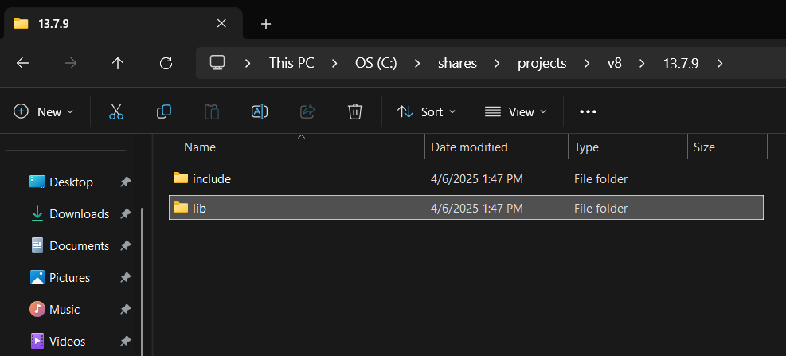Navigate back with the back arrow
786x356 pixels.
(22, 64)
